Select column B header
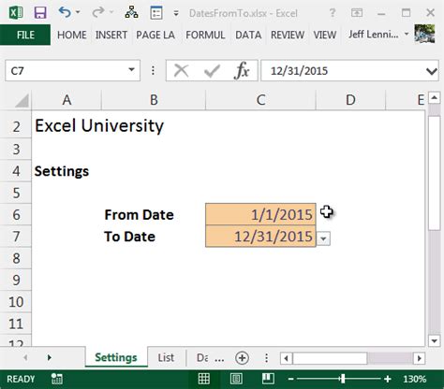Screen dimensions: 444x389 pos(154,100)
